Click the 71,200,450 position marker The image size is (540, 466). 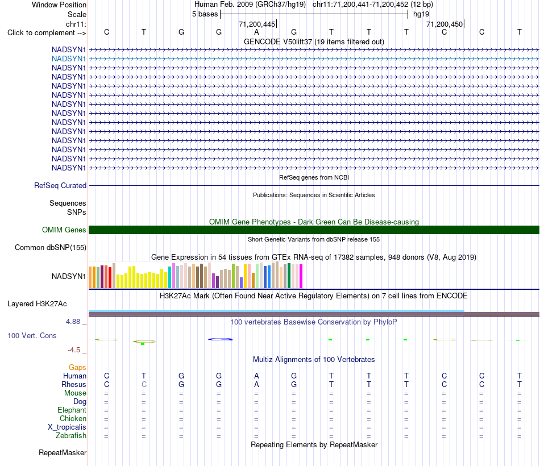point(445,24)
